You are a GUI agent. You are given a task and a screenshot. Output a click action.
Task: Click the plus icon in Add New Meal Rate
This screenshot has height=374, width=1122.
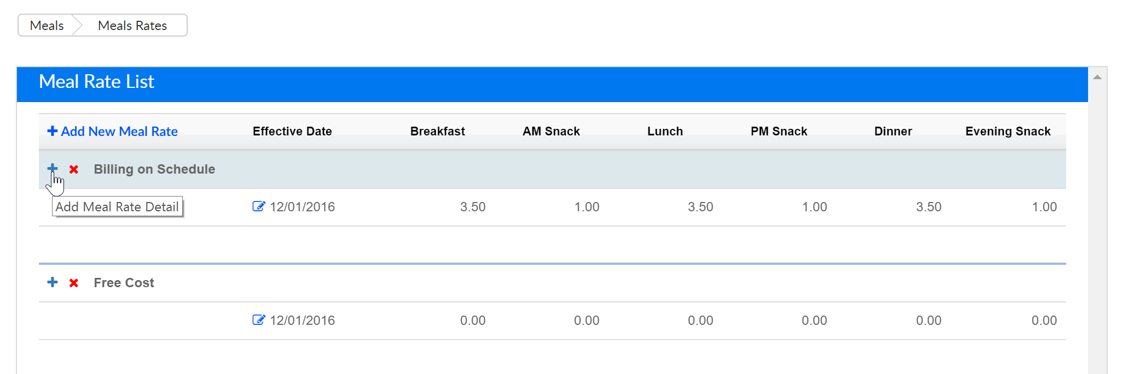coord(53,131)
